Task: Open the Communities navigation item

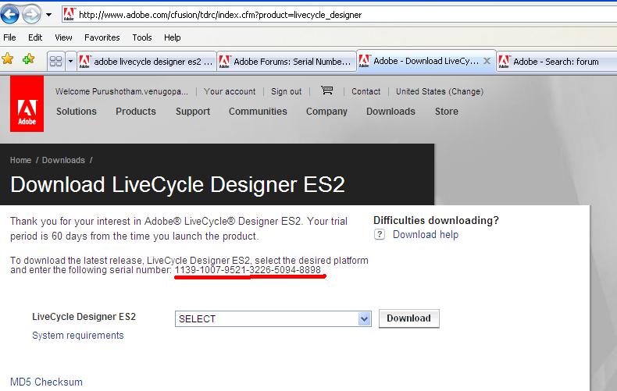Action: click(x=258, y=112)
